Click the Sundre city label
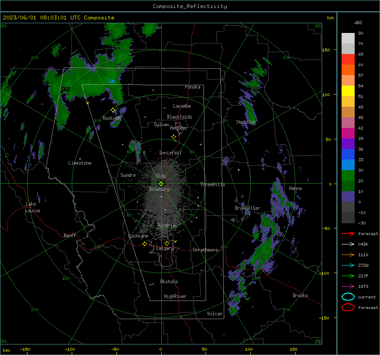380x355 pixels. click(128, 175)
